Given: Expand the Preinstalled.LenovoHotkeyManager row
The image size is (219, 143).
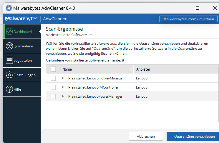Looking at the screenshot, I should [63, 78].
